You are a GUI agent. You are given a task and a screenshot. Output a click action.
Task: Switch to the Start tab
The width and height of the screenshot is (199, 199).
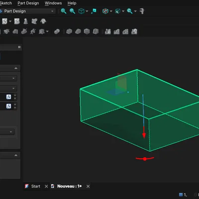(x=36, y=186)
